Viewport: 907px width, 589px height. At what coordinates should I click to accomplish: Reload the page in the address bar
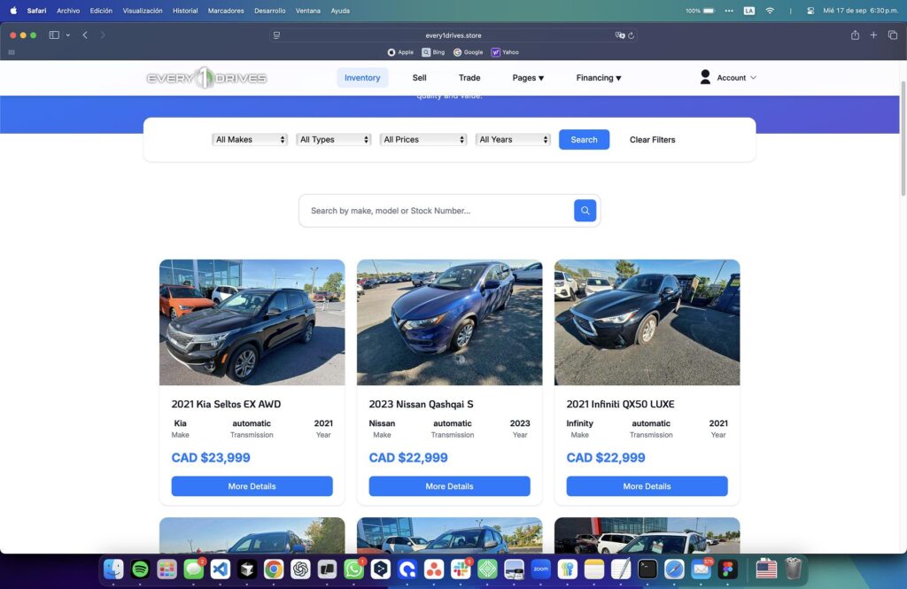(x=632, y=35)
